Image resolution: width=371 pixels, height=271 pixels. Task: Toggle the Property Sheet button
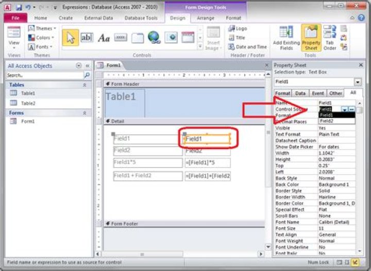click(311, 38)
